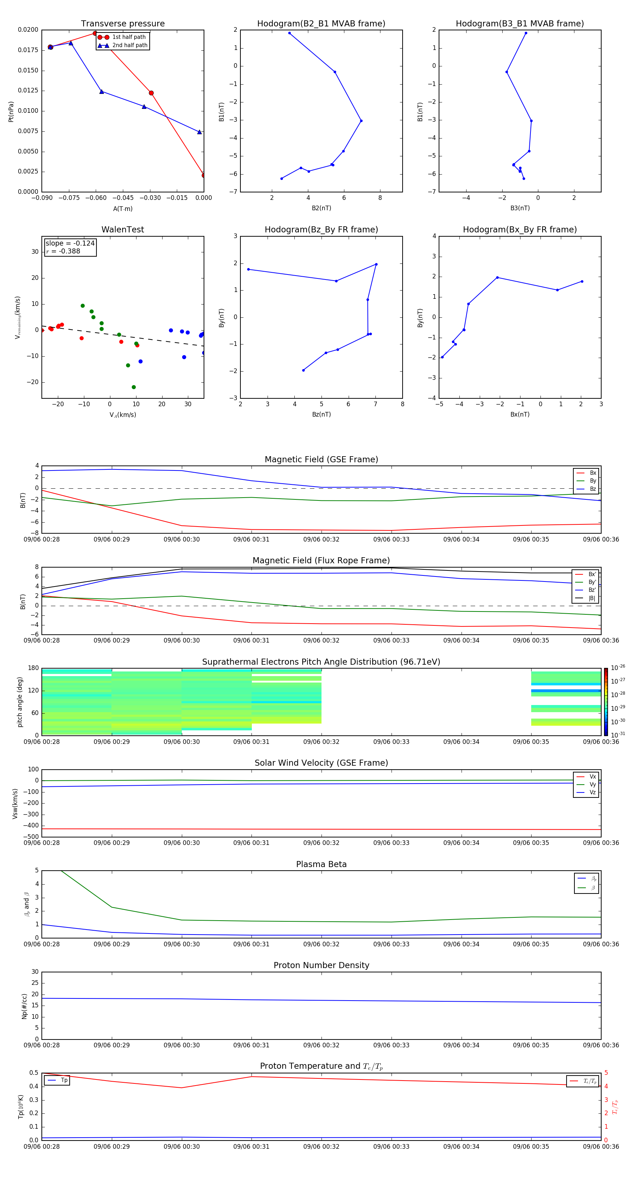Click the "Bx(nT)" x-axis label
Image resolution: width=643 pixels, height=1178 pixels.
(520, 414)
